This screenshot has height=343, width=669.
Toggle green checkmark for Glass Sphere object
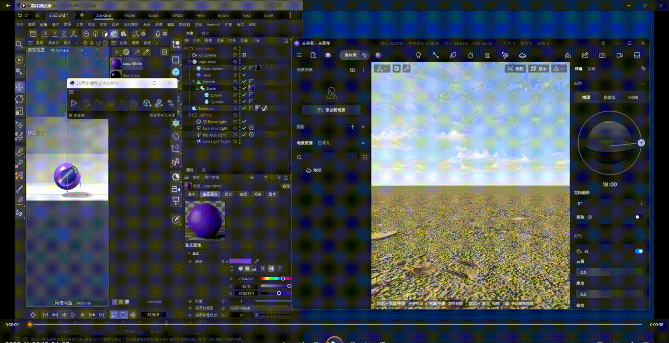pos(244,68)
